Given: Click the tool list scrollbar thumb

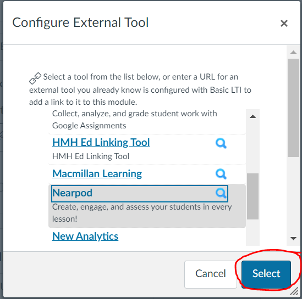Looking at the screenshot, I should tap(252, 196).
